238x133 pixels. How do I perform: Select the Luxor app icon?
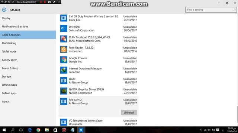point(64,81)
